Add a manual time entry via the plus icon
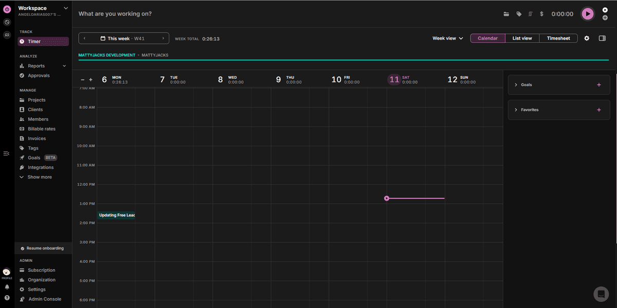This screenshot has height=308, width=617. click(605, 17)
